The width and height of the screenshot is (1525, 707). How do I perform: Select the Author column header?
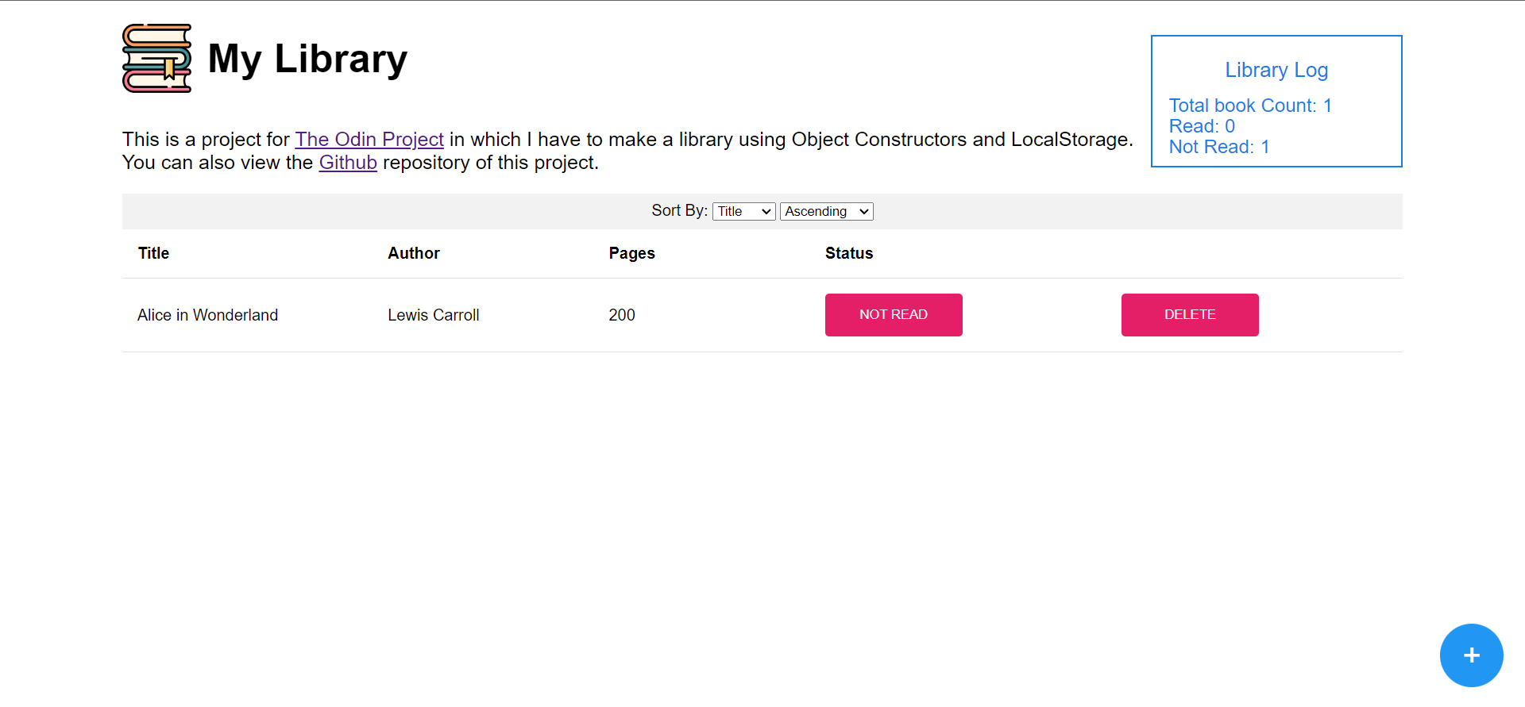[x=413, y=253]
